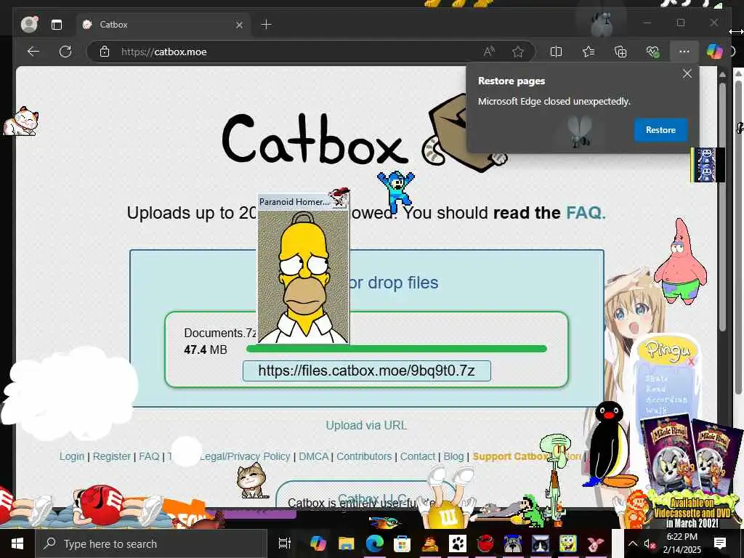The image size is (744, 558).
Task: Open the Windows Start menu
Action: 17,543
